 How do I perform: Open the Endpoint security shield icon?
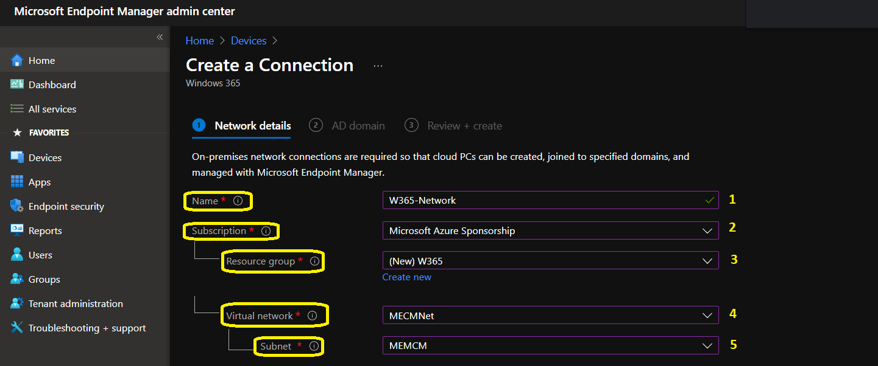(x=16, y=206)
